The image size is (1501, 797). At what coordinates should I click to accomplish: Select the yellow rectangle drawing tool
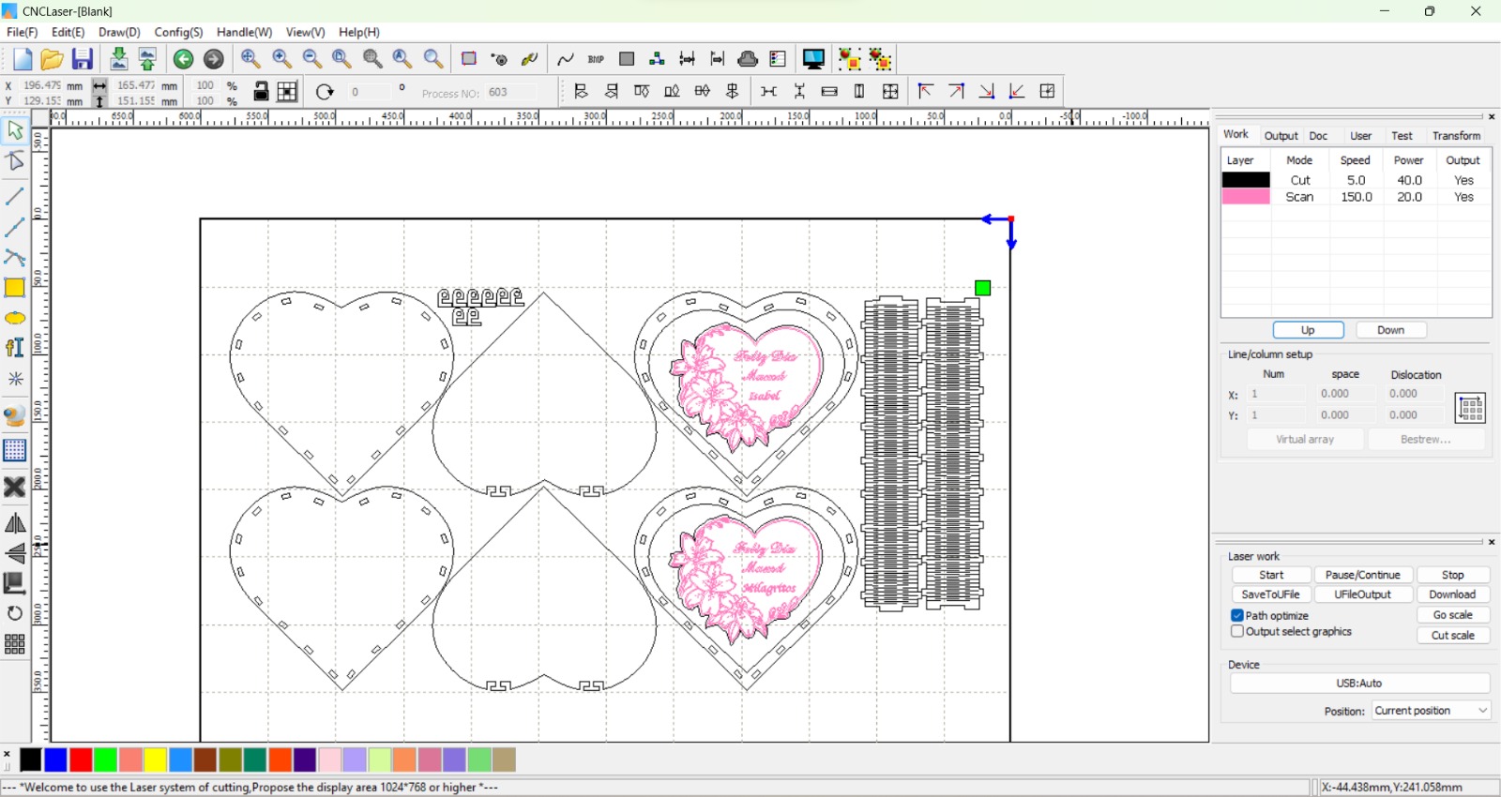click(15, 288)
